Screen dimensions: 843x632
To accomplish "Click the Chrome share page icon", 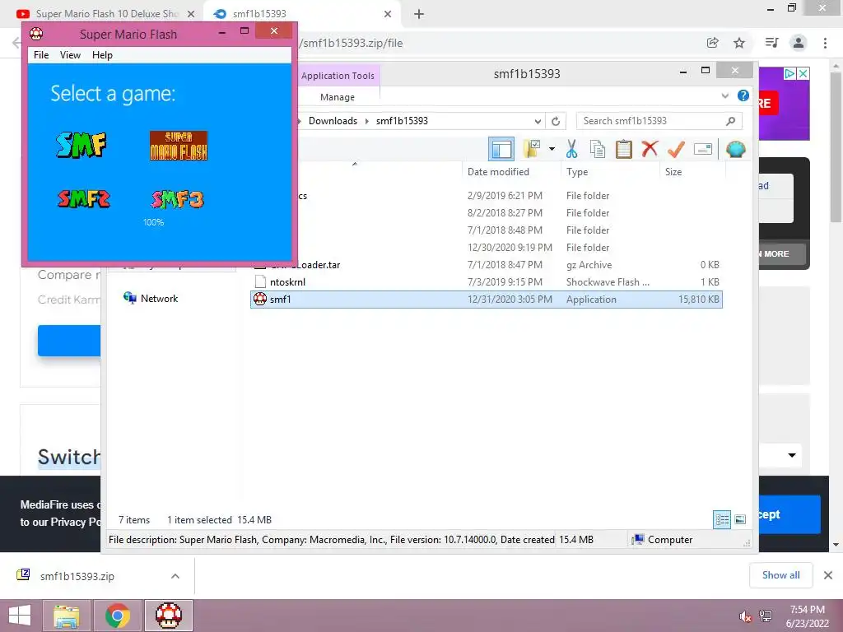I will [x=713, y=43].
